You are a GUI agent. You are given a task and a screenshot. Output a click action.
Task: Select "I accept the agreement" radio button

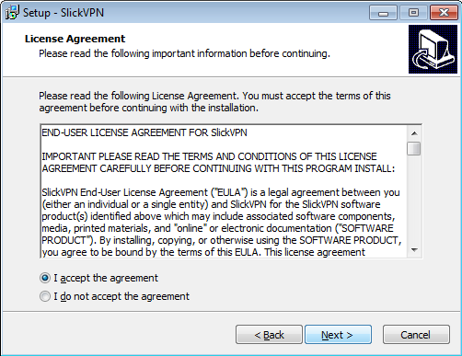click(45, 278)
